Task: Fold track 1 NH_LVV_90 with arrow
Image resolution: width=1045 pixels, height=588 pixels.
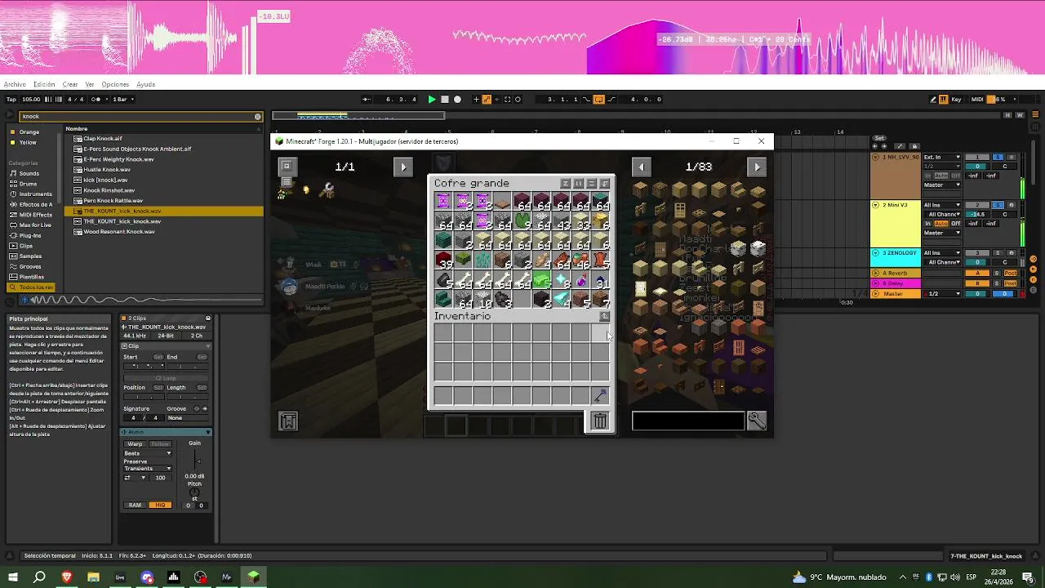Action: point(876,157)
